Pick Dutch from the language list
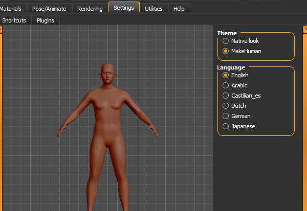Viewport: 307px width, 211px height. tap(226, 106)
